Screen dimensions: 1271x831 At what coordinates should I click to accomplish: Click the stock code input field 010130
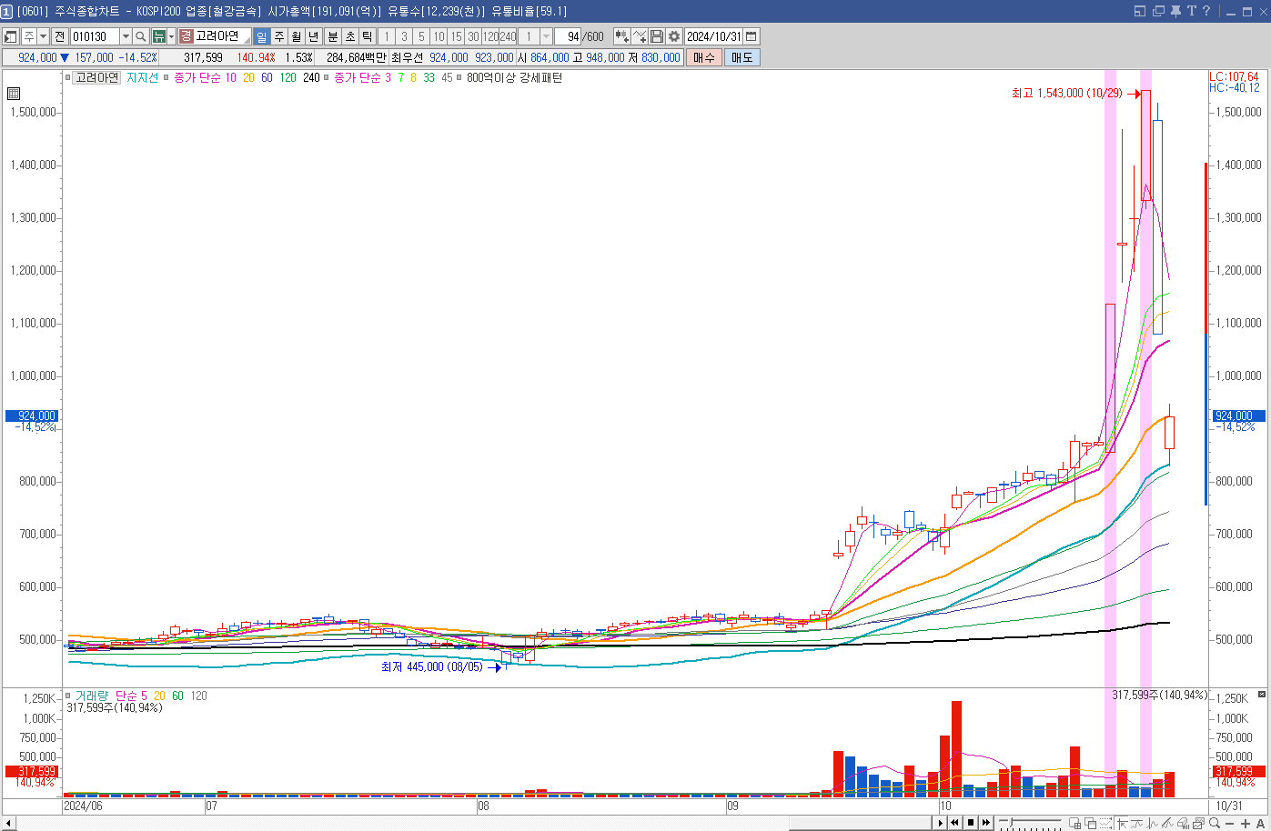coord(95,36)
